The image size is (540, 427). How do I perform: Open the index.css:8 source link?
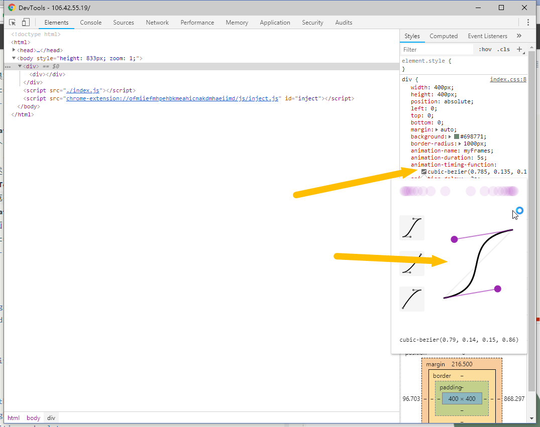(x=508, y=79)
